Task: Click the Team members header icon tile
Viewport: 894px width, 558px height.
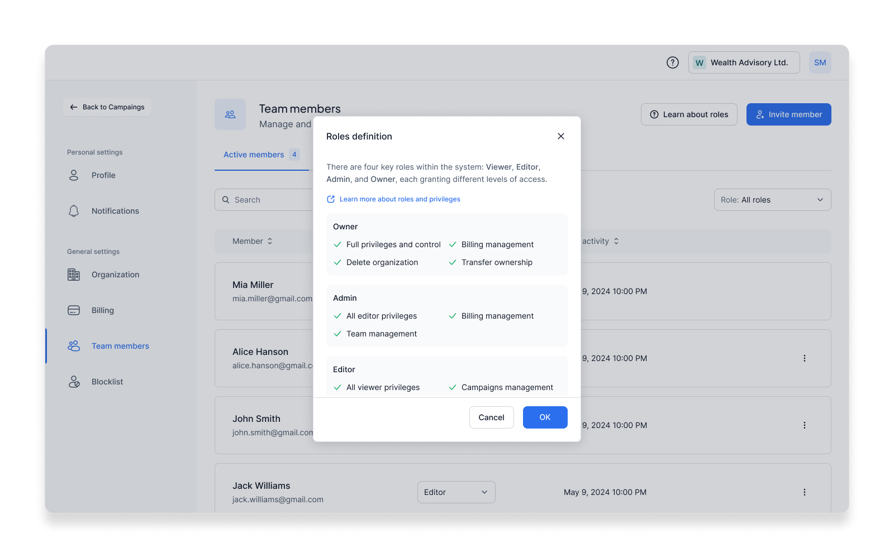Action: 230,114
